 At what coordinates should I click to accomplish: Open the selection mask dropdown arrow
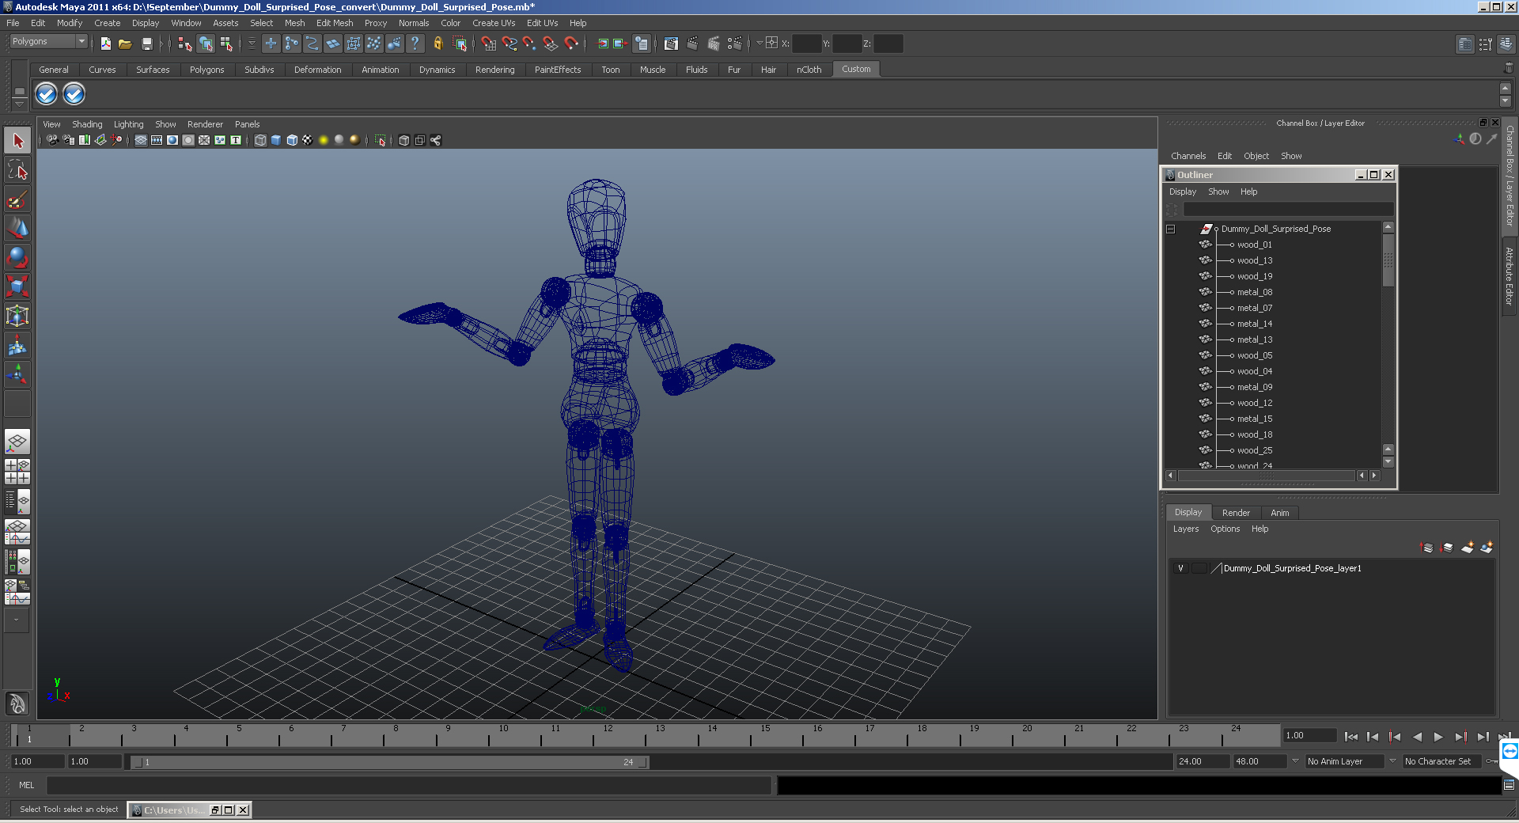tap(252, 44)
